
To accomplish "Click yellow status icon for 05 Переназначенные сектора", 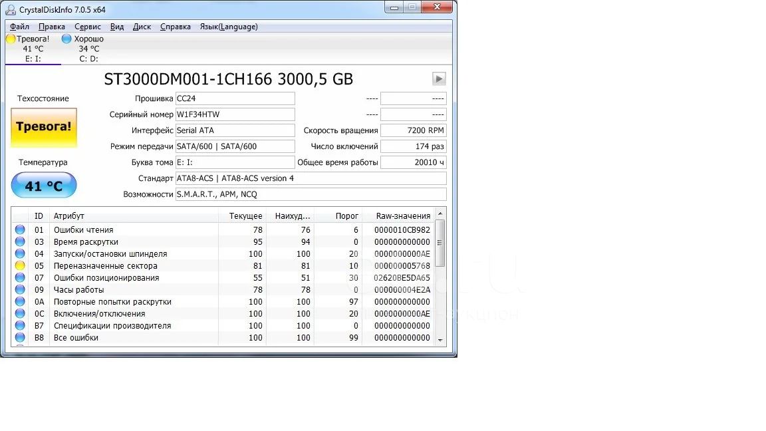I will 19,265.
